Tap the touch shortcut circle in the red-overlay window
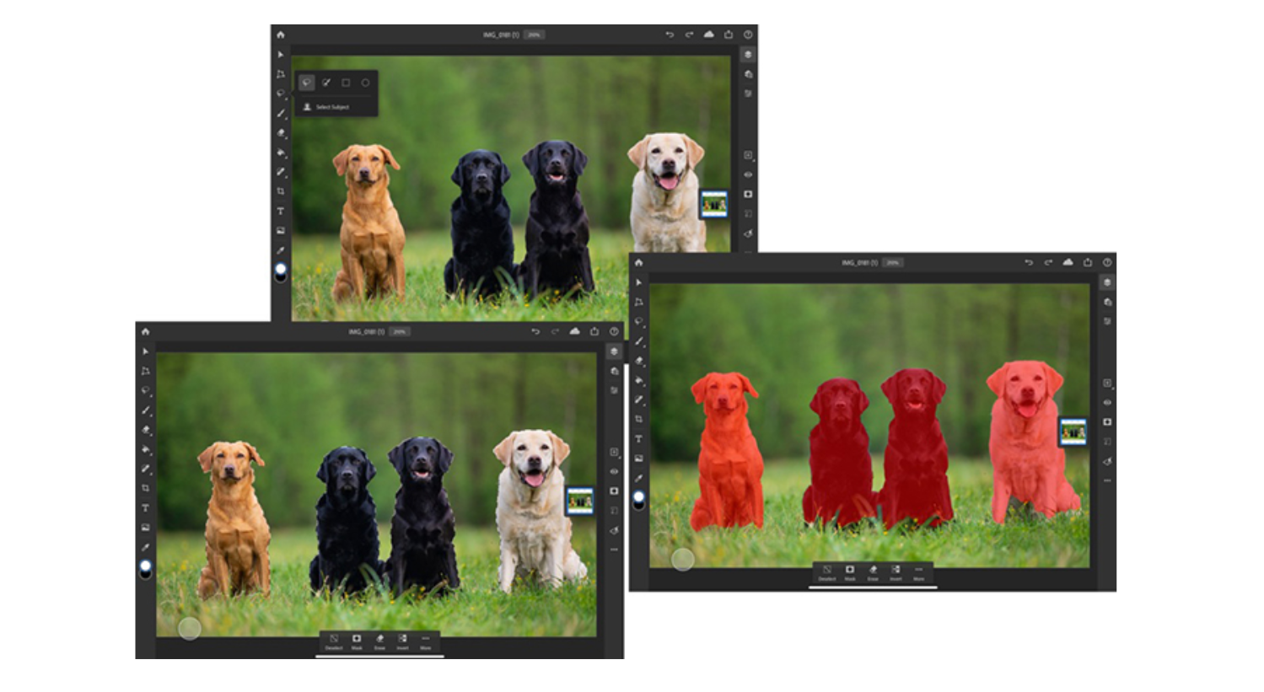The width and height of the screenshot is (1264, 692). pyautogui.click(x=683, y=558)
